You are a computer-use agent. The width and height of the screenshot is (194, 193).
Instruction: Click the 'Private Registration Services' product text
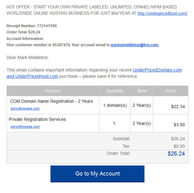click(x=37, y=119)
